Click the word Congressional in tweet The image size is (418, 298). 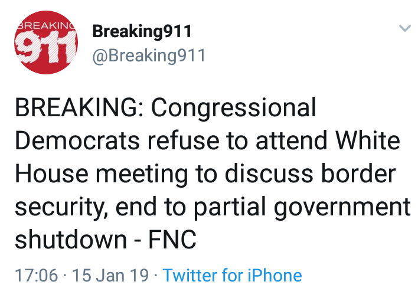tap(234, 108)
